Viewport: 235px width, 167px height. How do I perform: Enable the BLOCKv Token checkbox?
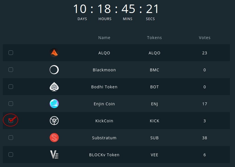[x=11, y=155]
